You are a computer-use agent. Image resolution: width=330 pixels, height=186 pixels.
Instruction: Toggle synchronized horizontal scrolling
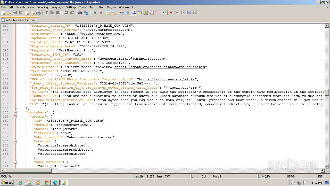pyautogui.click(x=114, y=13)
